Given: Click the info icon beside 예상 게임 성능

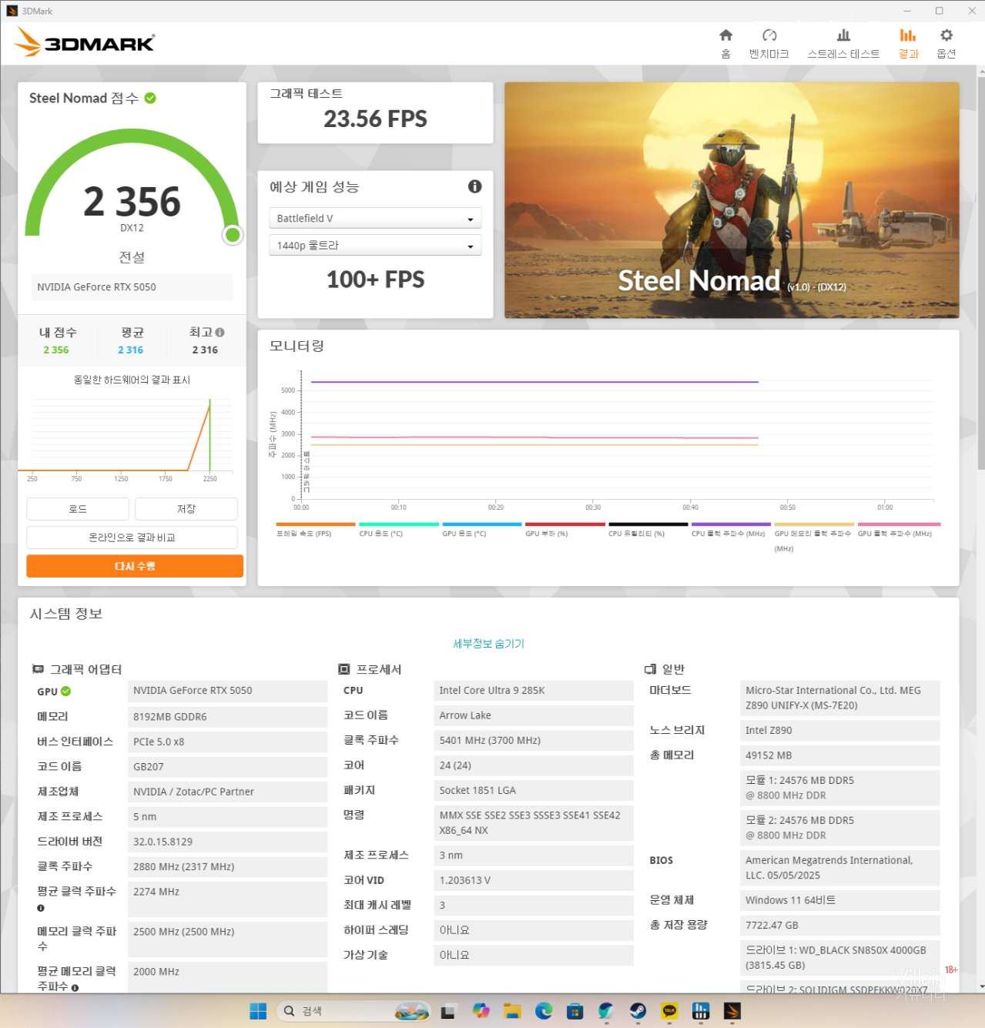Looking at the screenshot, I should click(x=474, y=186).
